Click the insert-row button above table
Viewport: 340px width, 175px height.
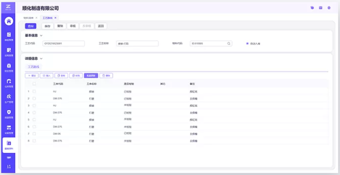(47, 75)
